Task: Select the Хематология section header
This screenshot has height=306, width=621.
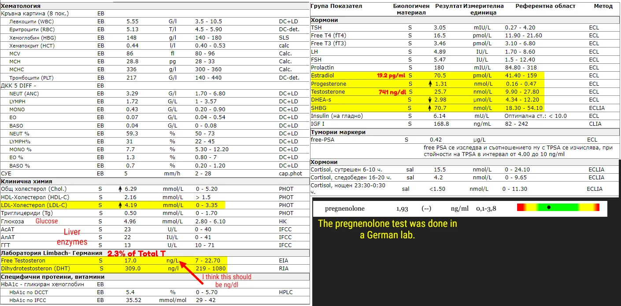Action: pos(21,6)
